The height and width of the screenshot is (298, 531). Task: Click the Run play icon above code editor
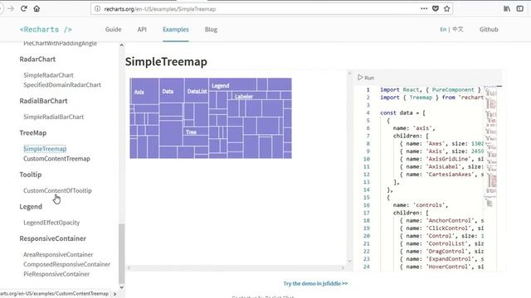(x=360, y=77)
